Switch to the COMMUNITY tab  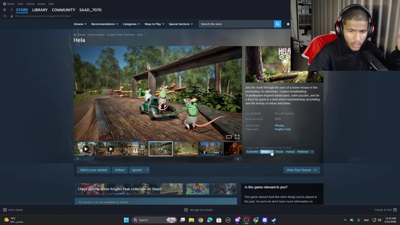point(63,10)
